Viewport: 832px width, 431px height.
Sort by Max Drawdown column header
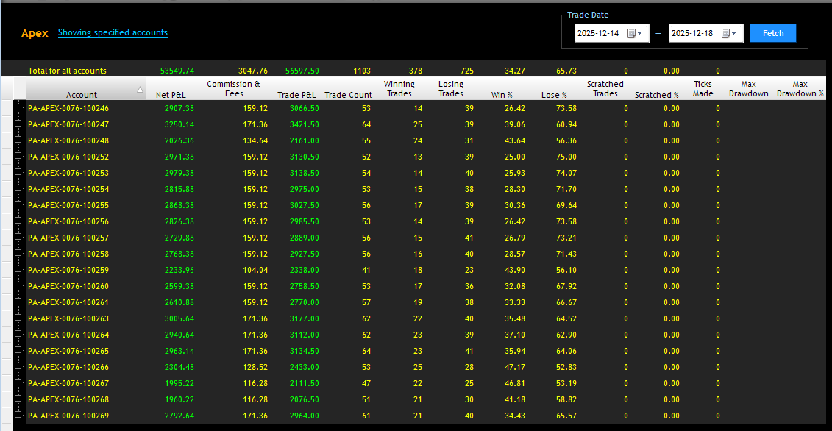click(748, 89)
